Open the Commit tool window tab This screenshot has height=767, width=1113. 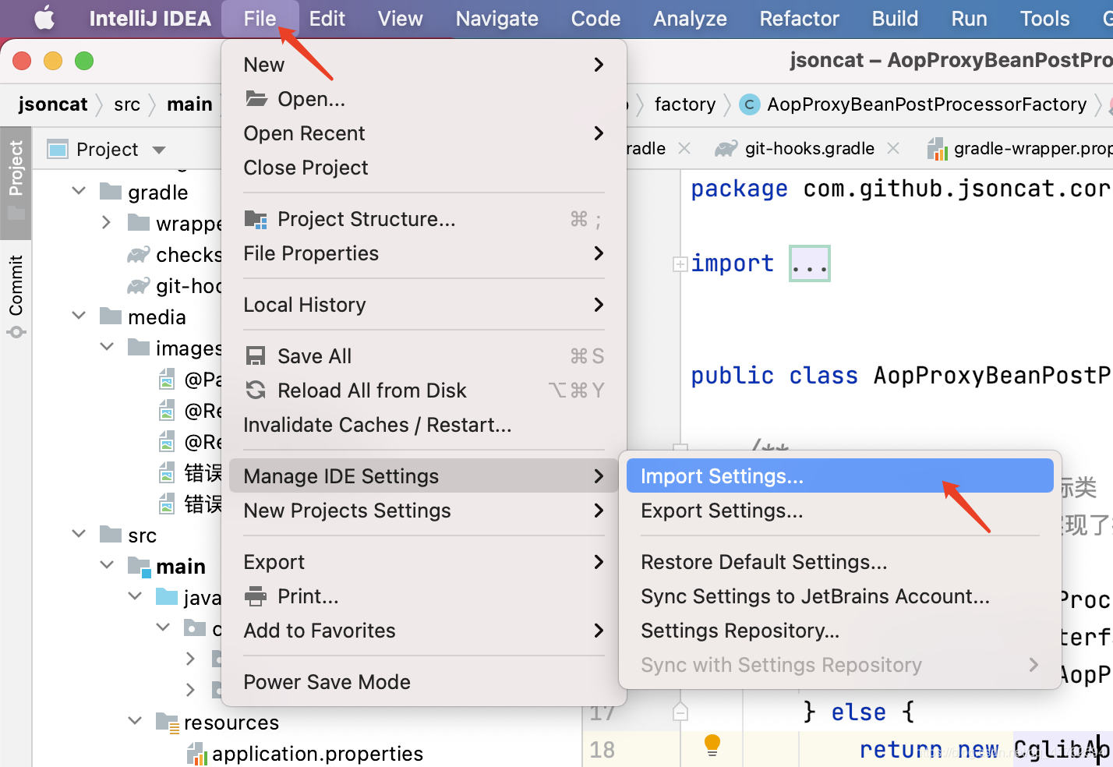click(16, 295)
